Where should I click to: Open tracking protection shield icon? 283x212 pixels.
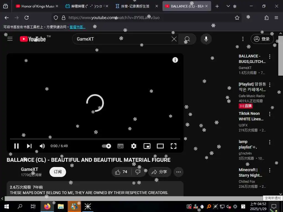[56, 18]
